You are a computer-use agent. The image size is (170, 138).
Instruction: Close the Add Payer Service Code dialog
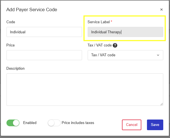tap(162, 10)
